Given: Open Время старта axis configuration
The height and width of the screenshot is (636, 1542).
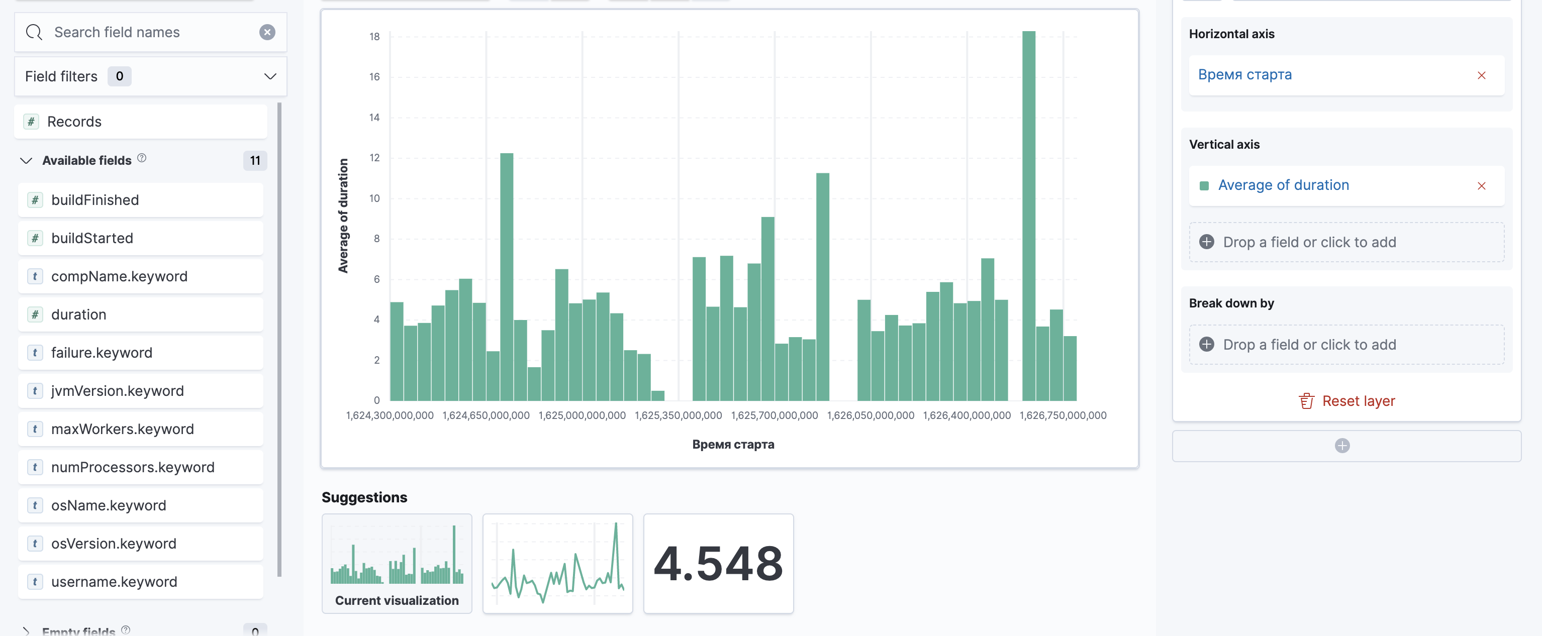Looking at the screenshot, I should pyautogui.click(x=1244, y=75).
